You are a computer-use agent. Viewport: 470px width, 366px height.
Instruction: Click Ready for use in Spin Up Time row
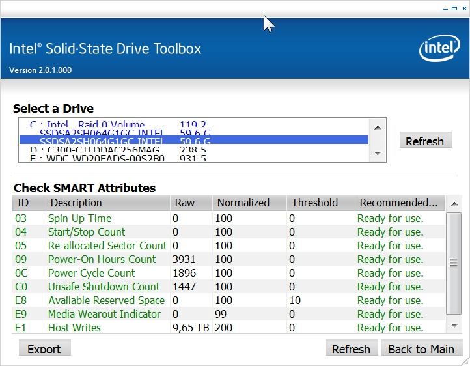(x=391, y=218)
